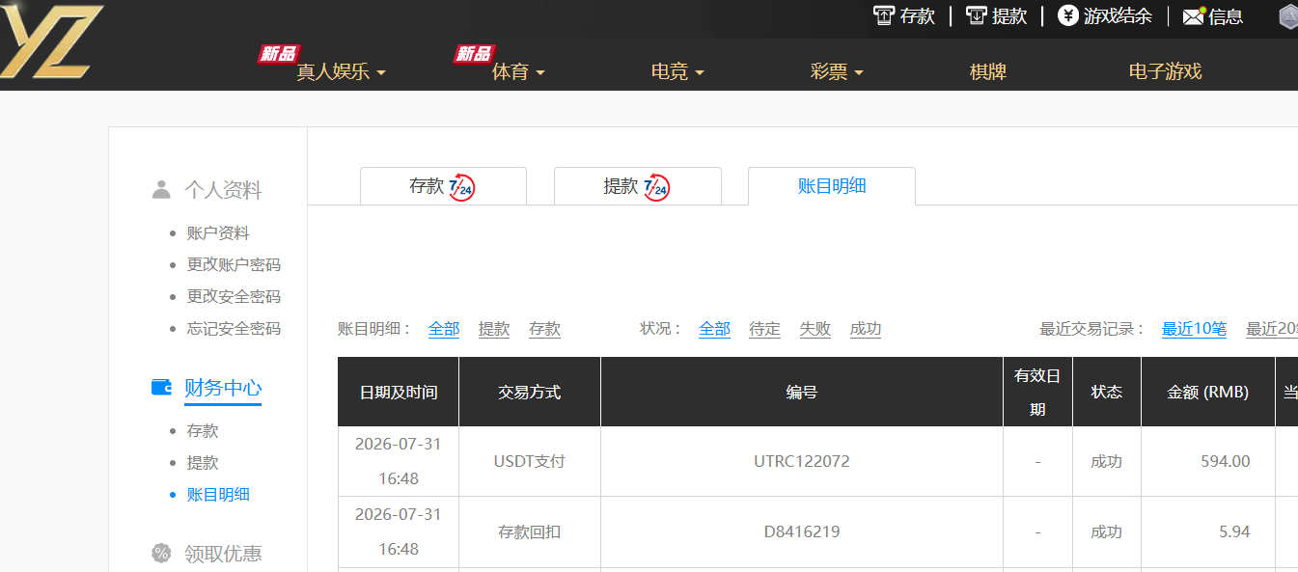Image resolution: width=1298 pixels, height=572 pixels.
Task: Click the 金额 (RMB) column header
Action: [1208, 392]
